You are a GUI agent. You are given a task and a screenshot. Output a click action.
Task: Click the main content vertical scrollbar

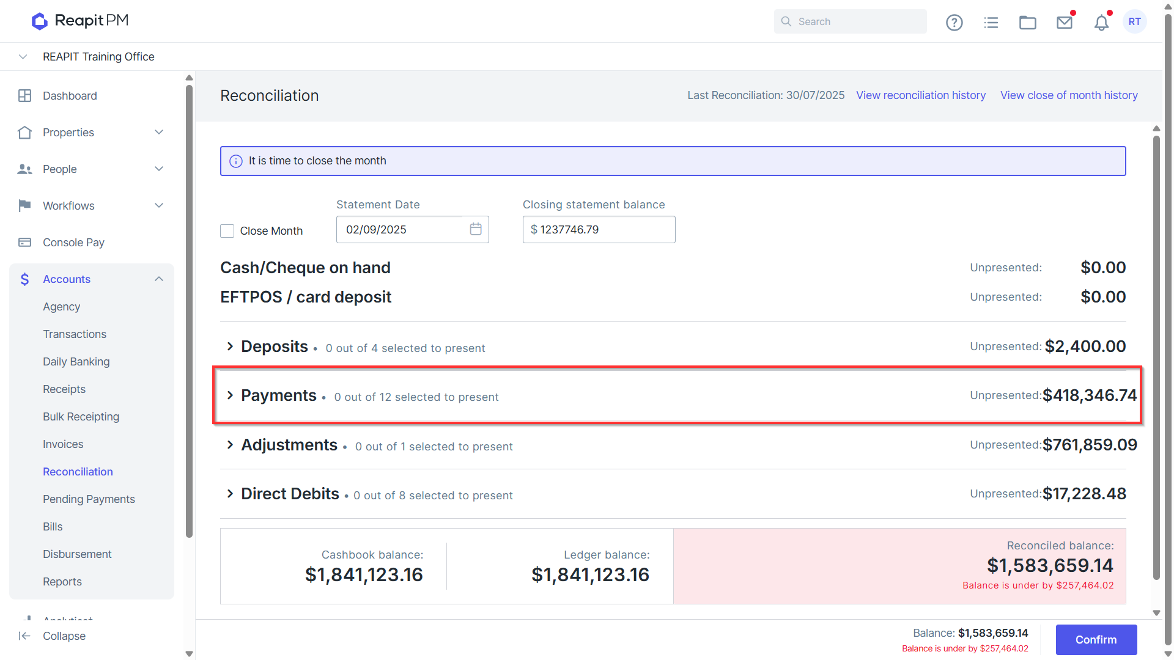click(1156, 358)
